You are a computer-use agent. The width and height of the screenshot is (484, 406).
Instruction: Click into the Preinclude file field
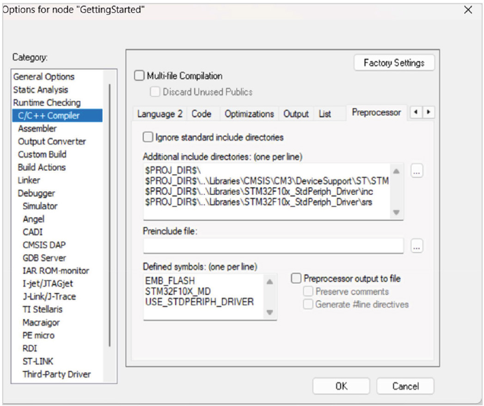[273, 246]
